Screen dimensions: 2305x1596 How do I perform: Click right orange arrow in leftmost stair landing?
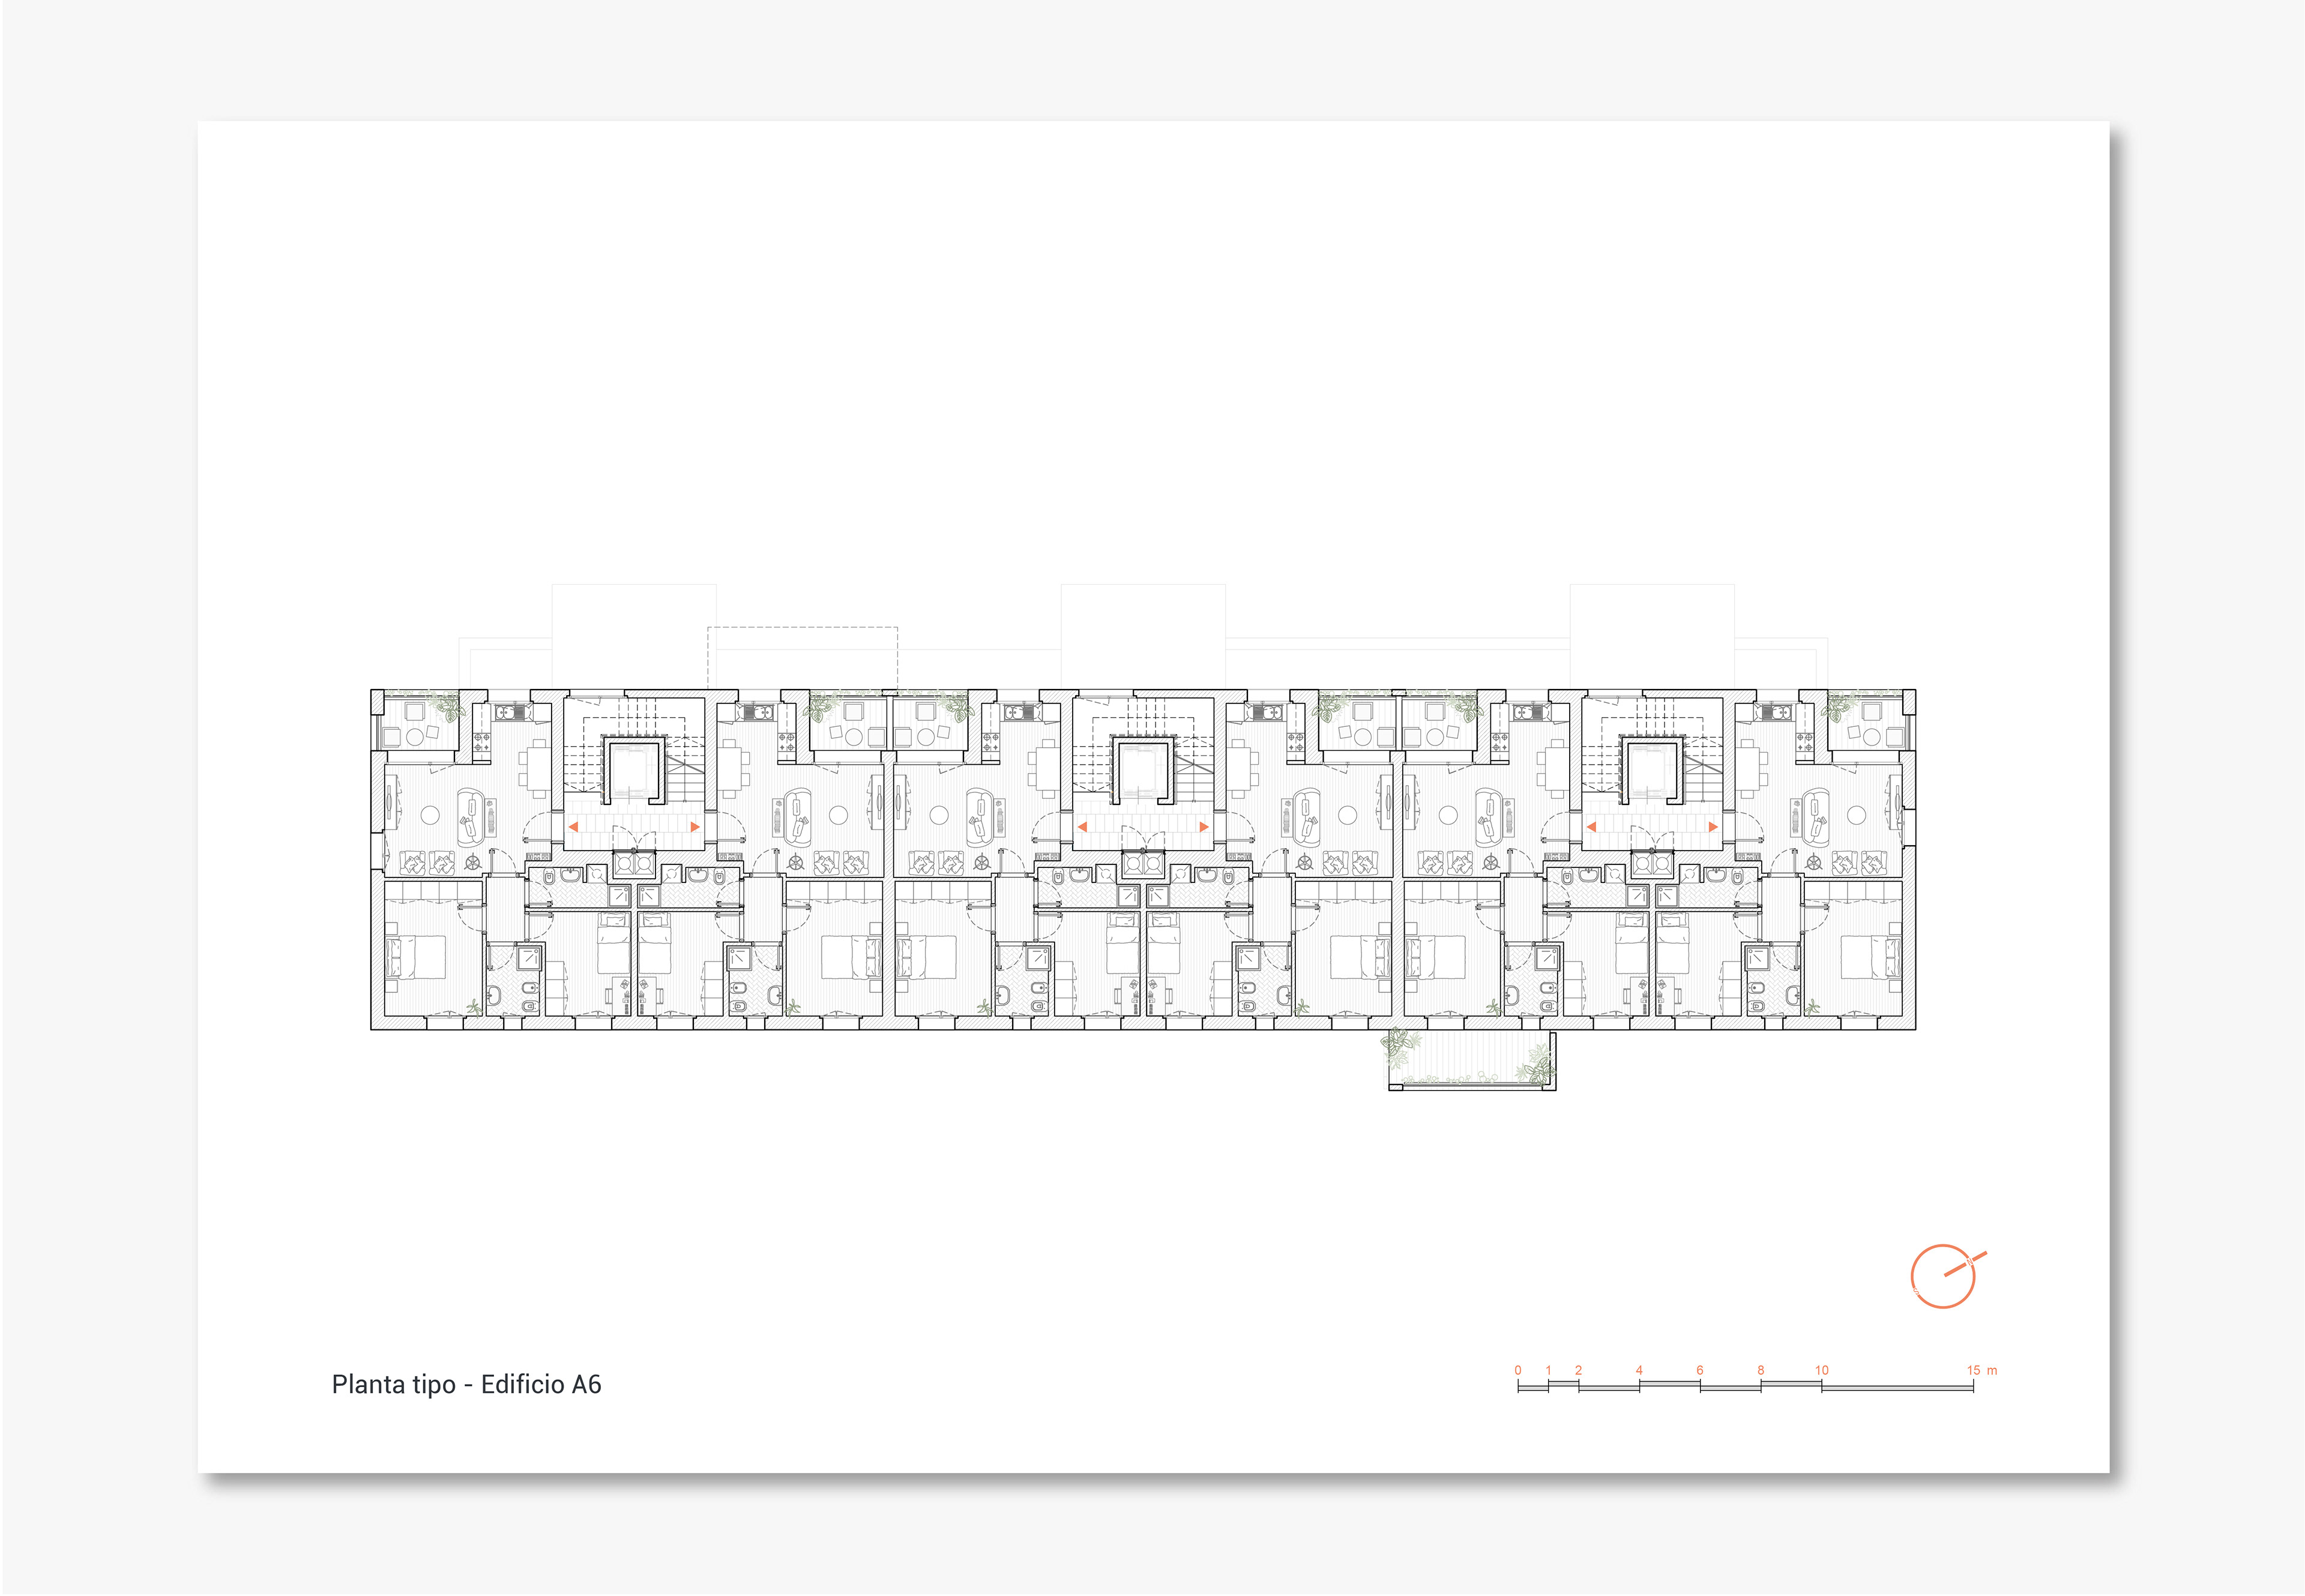[x=695, y=827]
